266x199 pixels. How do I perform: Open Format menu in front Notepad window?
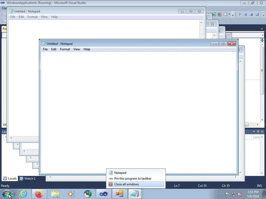point(65,49)
